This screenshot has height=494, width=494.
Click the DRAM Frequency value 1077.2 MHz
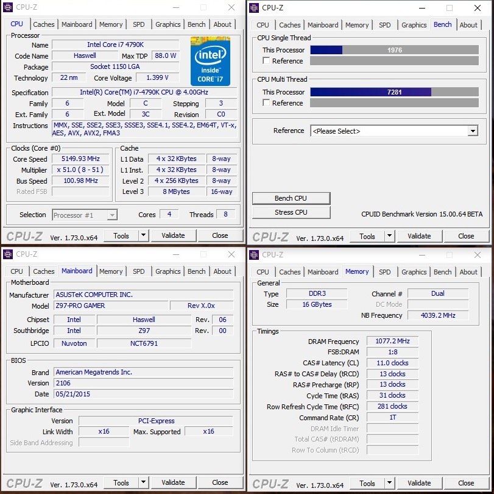[392, 341]
